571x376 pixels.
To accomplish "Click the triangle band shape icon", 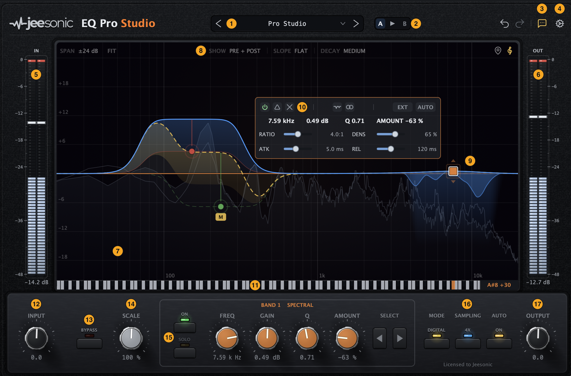I will point(277,107).
